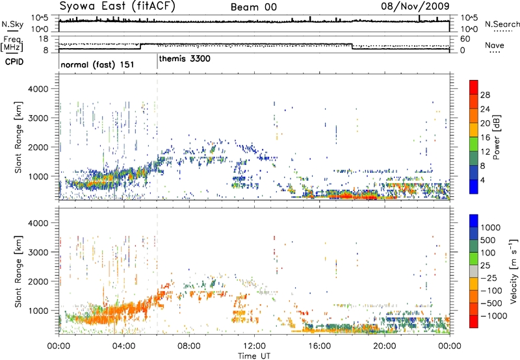Click the '3000' tick on the velocity panel
Screen dimensions: 520x360
38,252
